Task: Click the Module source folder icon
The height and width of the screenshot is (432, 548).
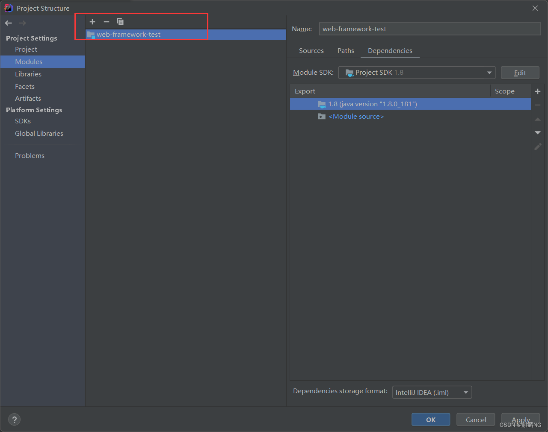Action: [x=322, y=117]
